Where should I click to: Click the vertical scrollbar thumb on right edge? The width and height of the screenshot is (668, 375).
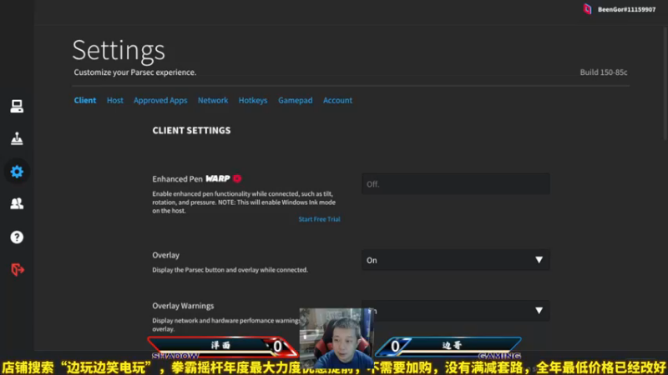tap(665, 82)
